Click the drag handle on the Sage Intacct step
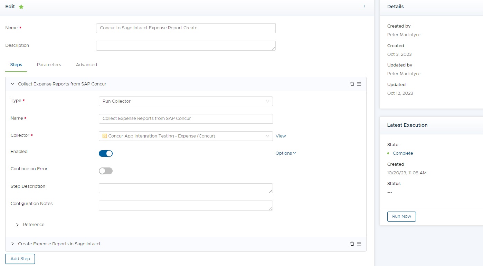Image resolution: width=483 pixels, height=266 pixels. click(359, 244)
